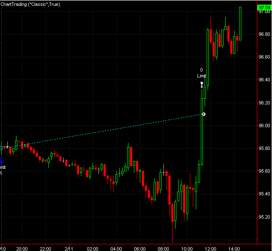Click the 96.40 price axis label
Viewport: 272px width, 251px height.
264,80
